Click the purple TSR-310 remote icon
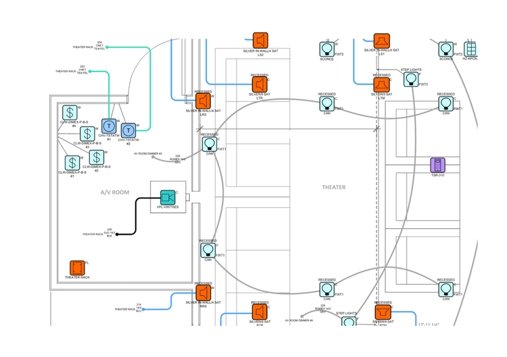This screenshot has height=357, width=507. pos(438,165)
